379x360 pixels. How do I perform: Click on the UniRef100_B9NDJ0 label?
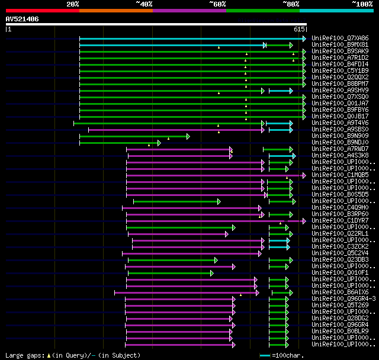click(x=340, y=143)
